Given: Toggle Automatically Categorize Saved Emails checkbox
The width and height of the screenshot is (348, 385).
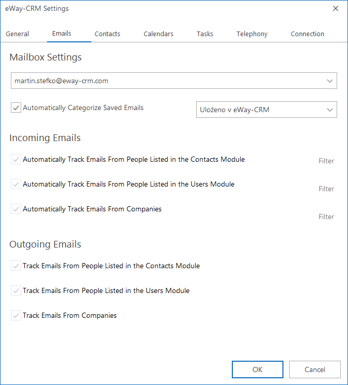Looking at the screenshot, I should pos(16,108).
